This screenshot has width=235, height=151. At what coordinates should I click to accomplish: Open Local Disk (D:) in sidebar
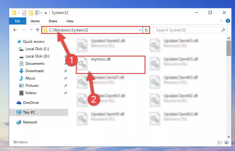coord(37,56)
